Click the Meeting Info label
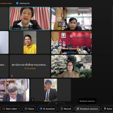The width and height of the screenshot is (113, 113). click(x=24, y=3)
